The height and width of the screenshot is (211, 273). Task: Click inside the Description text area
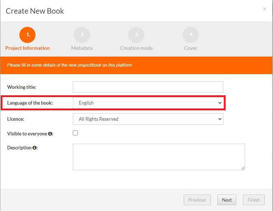pyautogui.click(x=159, y=157)
